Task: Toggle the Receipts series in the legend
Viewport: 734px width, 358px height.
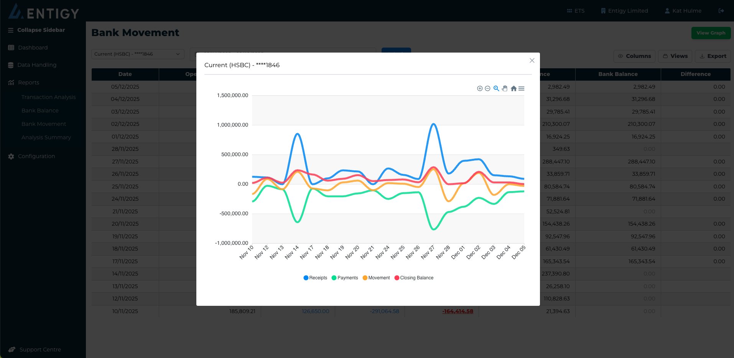Action: [315, 277]
